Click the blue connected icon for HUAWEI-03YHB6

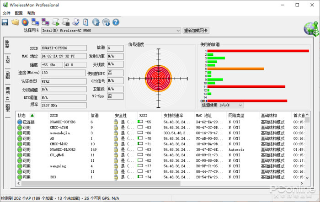tap(20, 122)
